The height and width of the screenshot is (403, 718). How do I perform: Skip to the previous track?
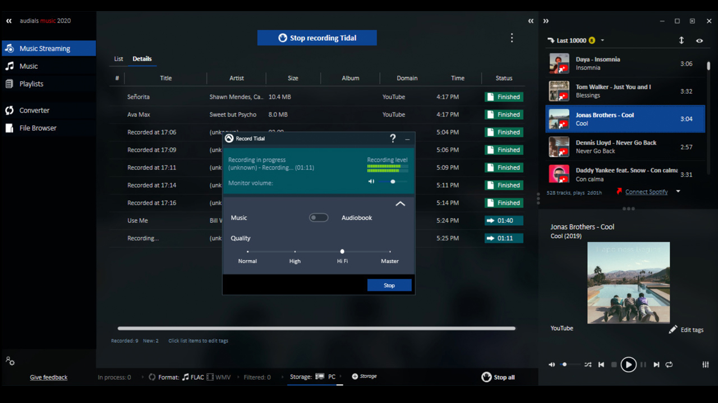pyautogui.click(x=601, y=364)
